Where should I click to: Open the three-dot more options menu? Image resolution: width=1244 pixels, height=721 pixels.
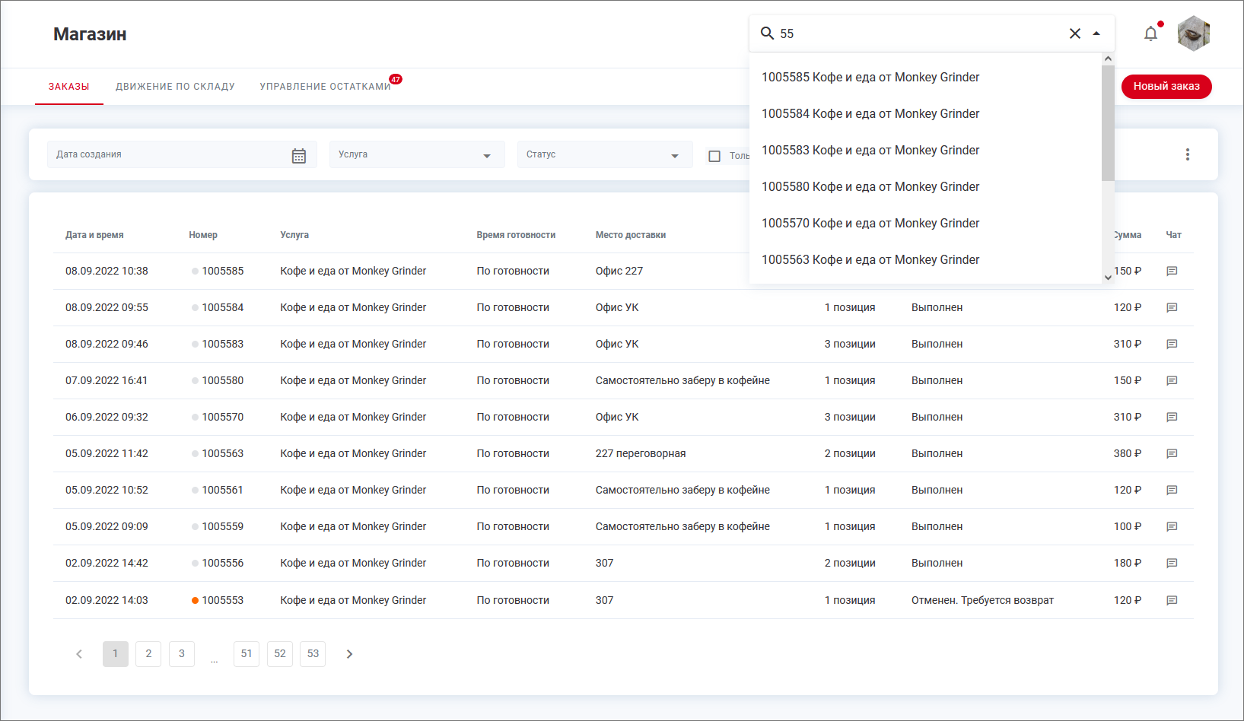point(1187,154)
